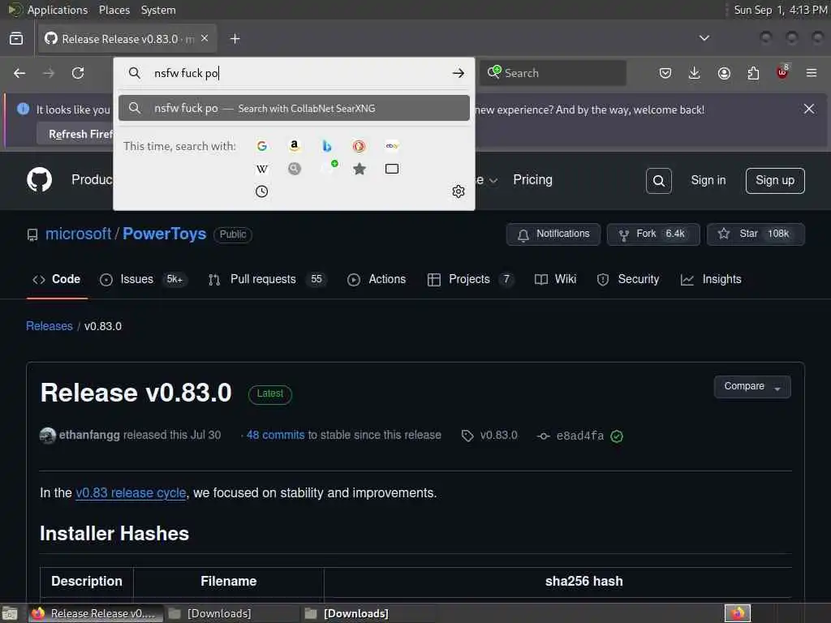Reload the current page
The width and height of the screenshot is (831, 623).
coord(78,73)
